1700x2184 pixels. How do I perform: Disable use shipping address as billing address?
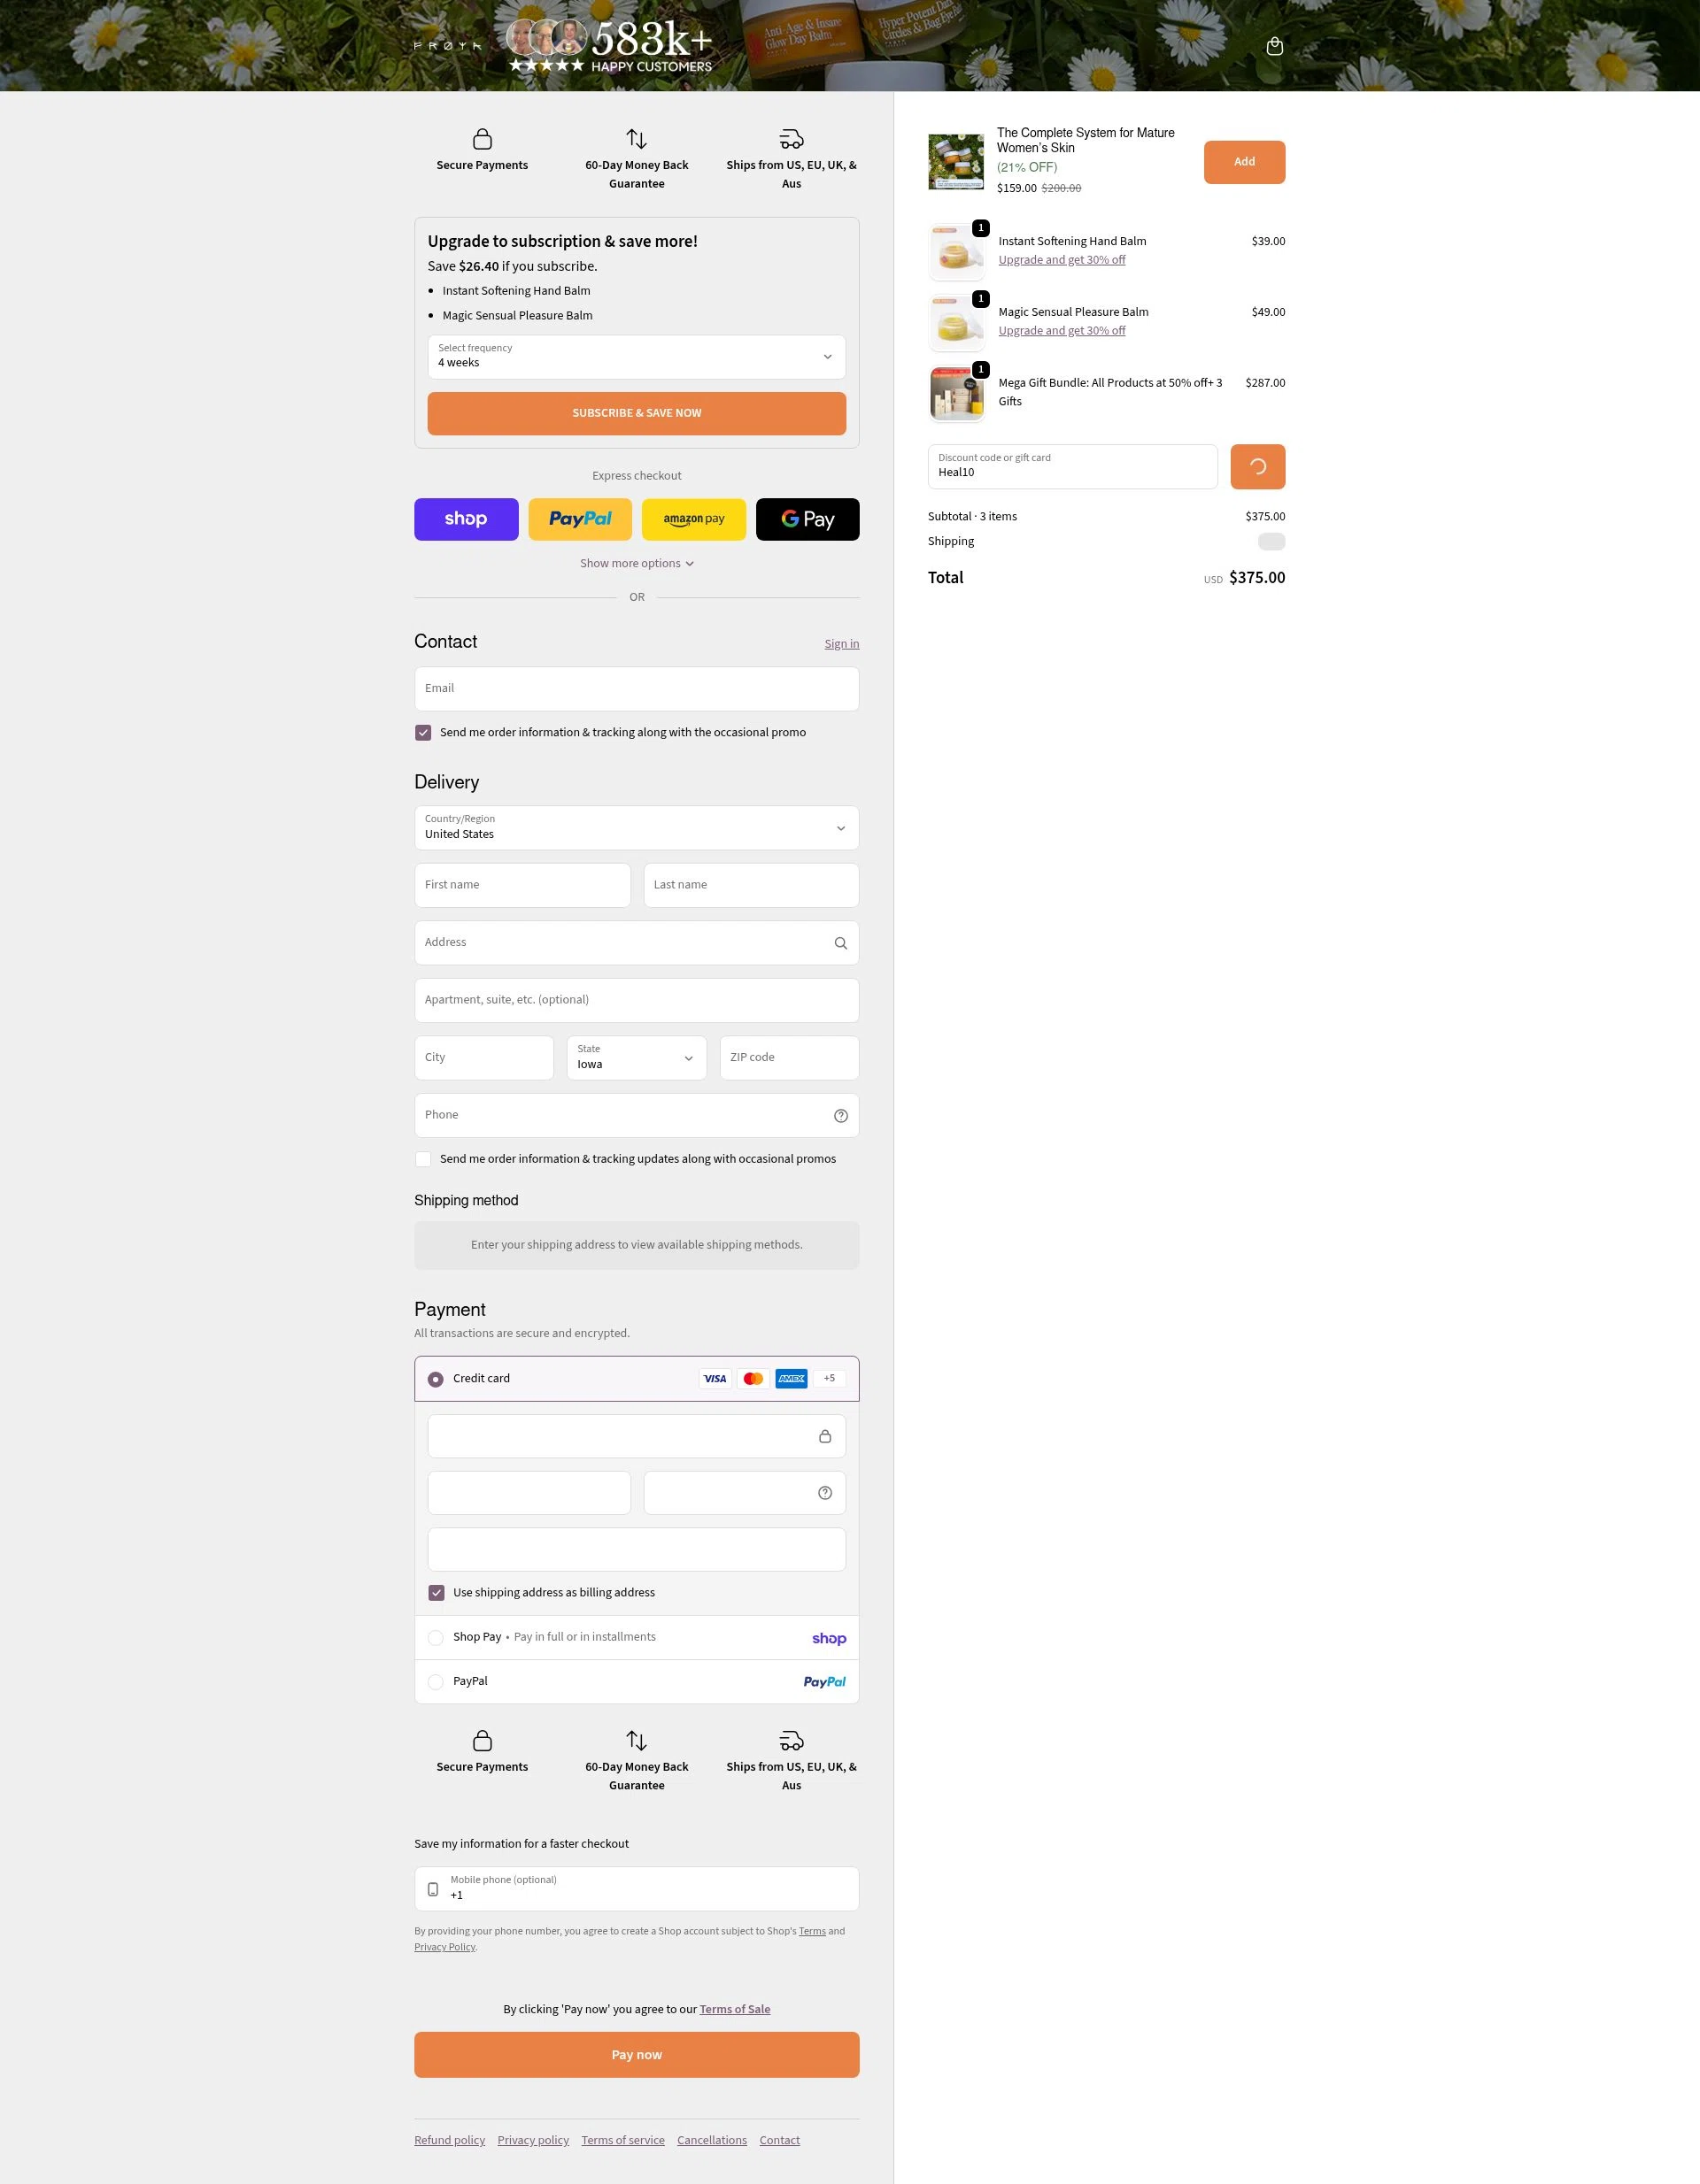tap(437, 1592)
